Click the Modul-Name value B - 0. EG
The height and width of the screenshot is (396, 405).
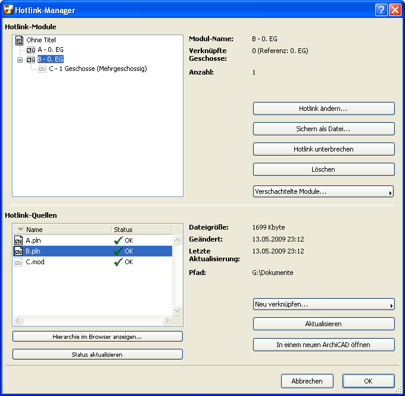265,39
